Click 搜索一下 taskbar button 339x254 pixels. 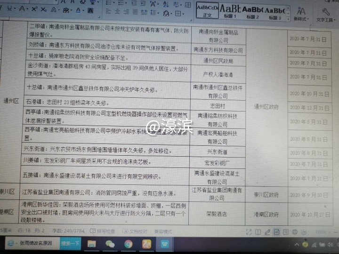(71, 244)
